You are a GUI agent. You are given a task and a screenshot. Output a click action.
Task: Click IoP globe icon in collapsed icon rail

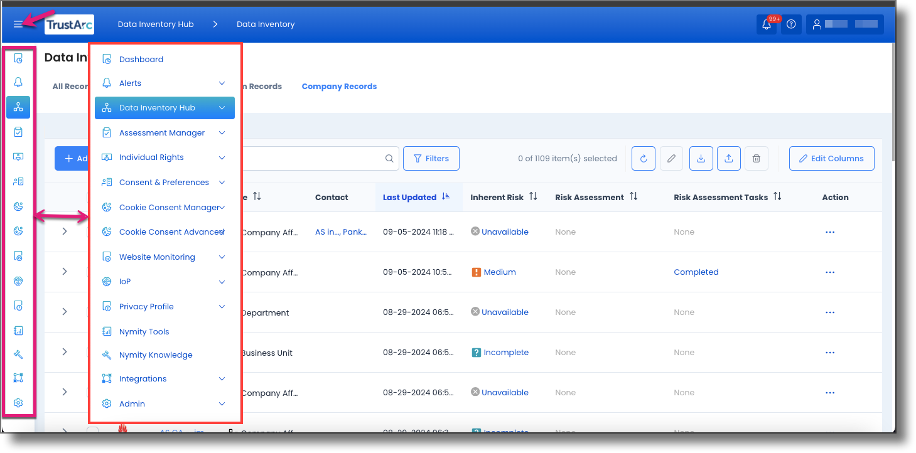(18, 281)
